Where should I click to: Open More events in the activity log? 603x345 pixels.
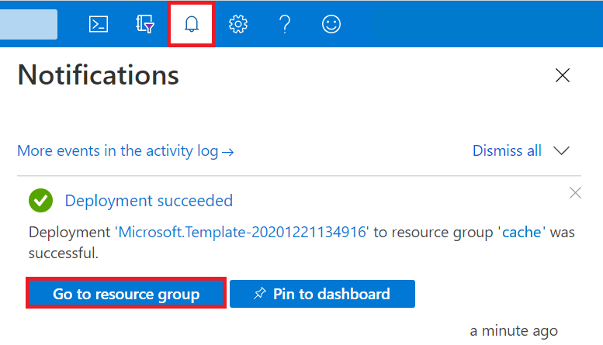point(126,151)
